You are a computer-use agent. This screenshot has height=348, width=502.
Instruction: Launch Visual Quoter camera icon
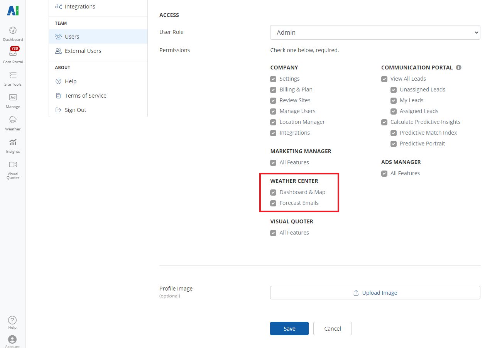point(13,165)
